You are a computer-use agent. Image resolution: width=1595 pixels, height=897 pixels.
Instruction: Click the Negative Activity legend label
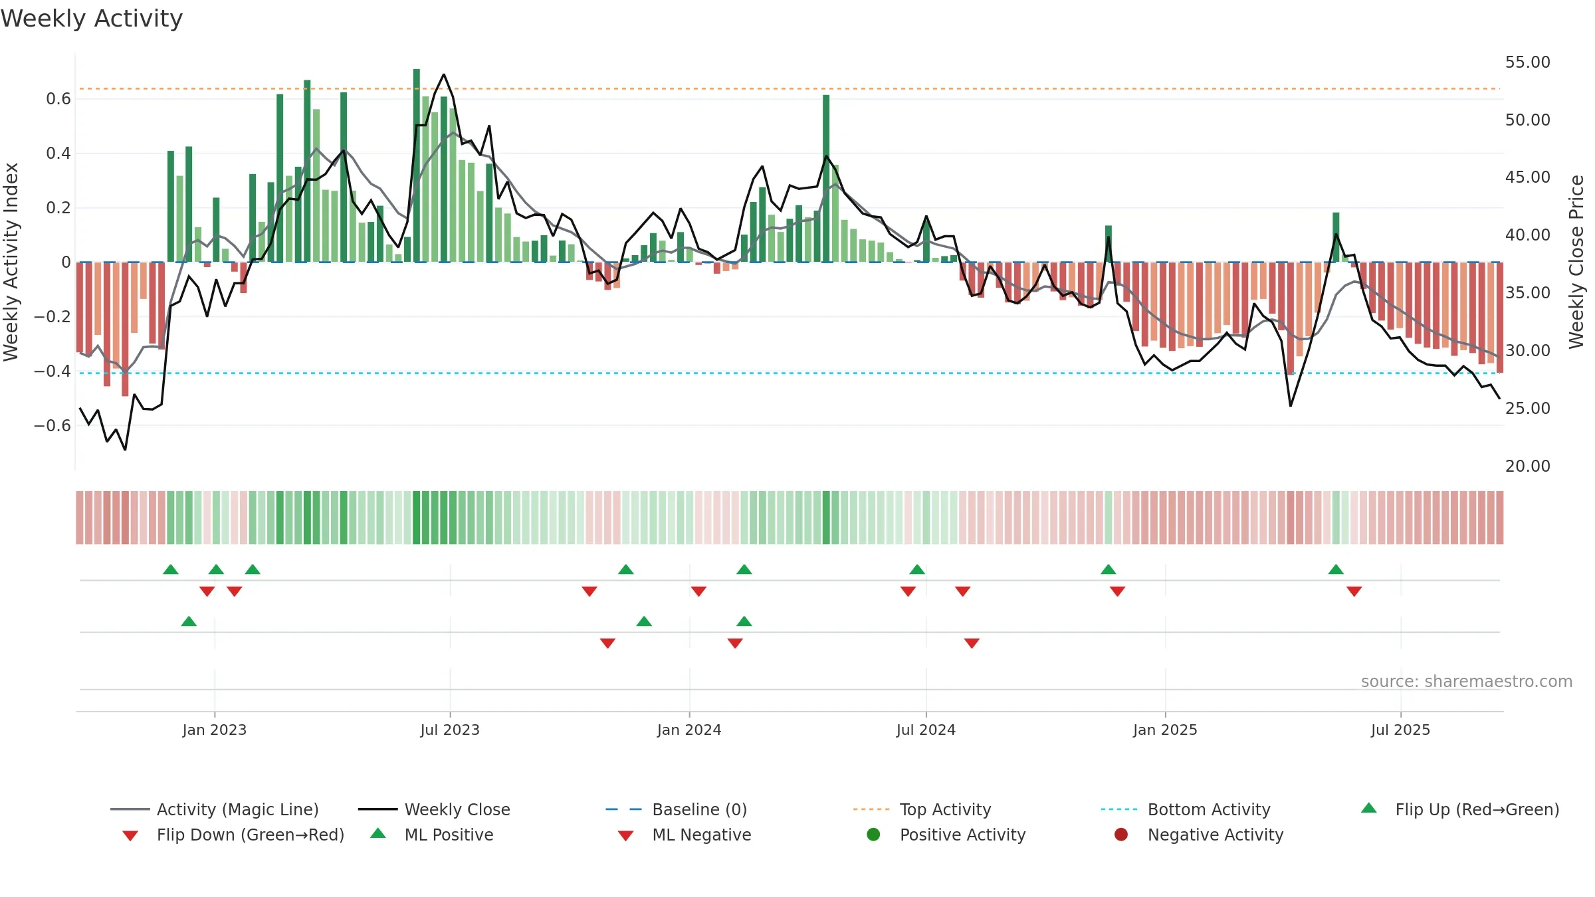1216,835
